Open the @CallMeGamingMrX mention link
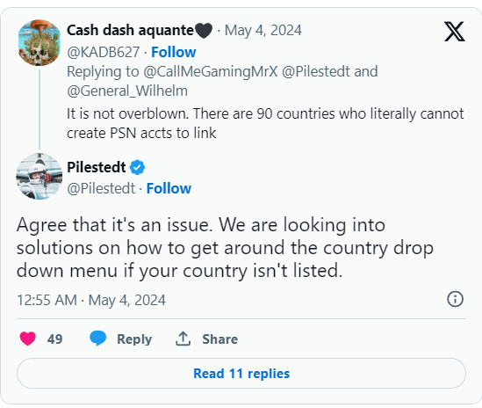Image resolution: width=482 pixels, height=408 pixels. pyautogui.click(x=211, y=71)
